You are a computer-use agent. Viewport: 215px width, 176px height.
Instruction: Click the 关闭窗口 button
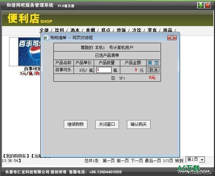tap(107, 124)
